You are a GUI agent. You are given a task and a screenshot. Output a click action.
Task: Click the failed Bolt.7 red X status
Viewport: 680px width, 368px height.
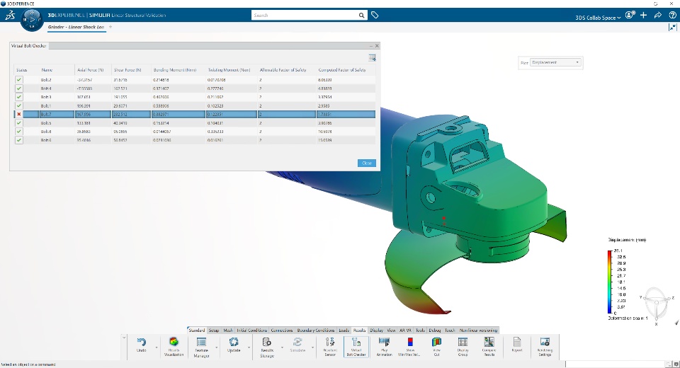[x=18, y=115]
